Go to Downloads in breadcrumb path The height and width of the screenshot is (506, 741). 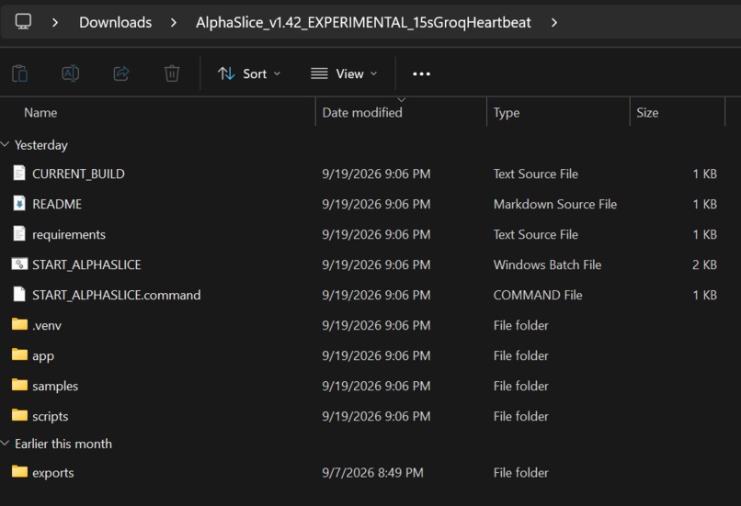pos(115,22)
